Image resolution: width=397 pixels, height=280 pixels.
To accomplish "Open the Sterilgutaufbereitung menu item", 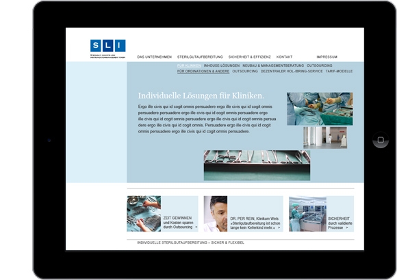I will (200, 57).
